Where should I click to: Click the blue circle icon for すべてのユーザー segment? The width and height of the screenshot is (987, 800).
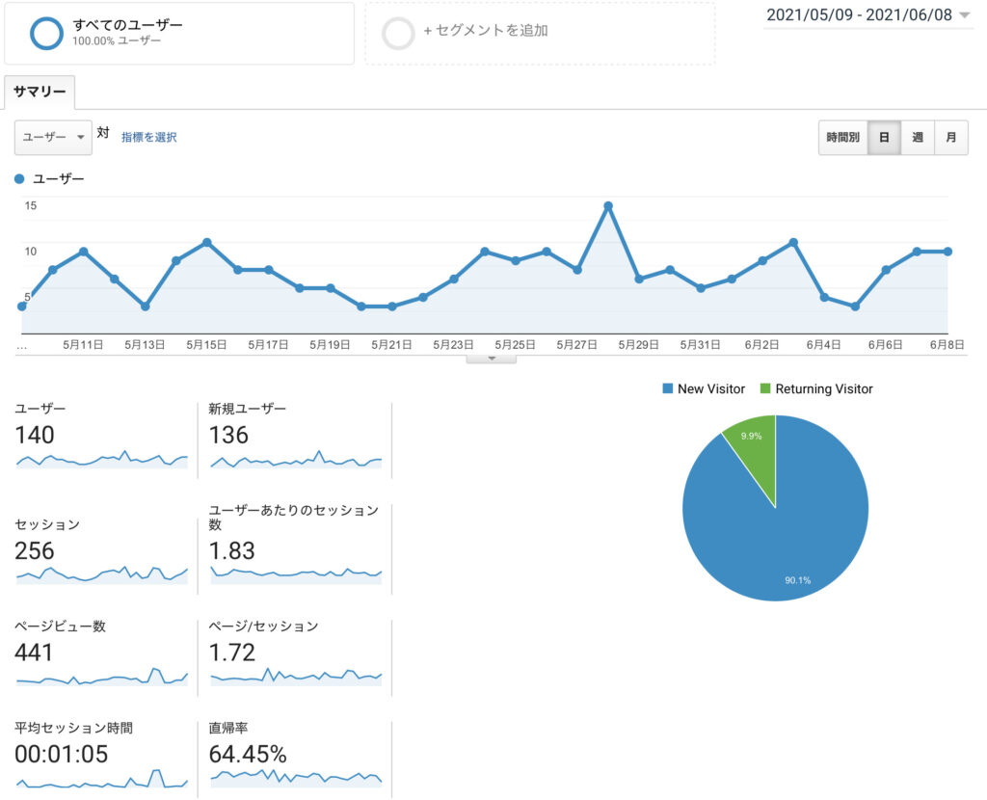(x=46, y=33)
